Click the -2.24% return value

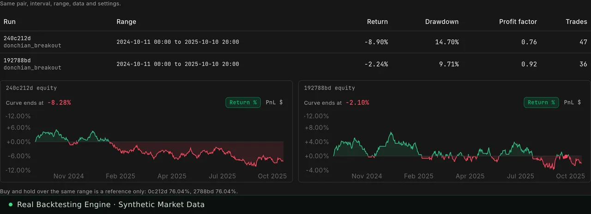376,64
